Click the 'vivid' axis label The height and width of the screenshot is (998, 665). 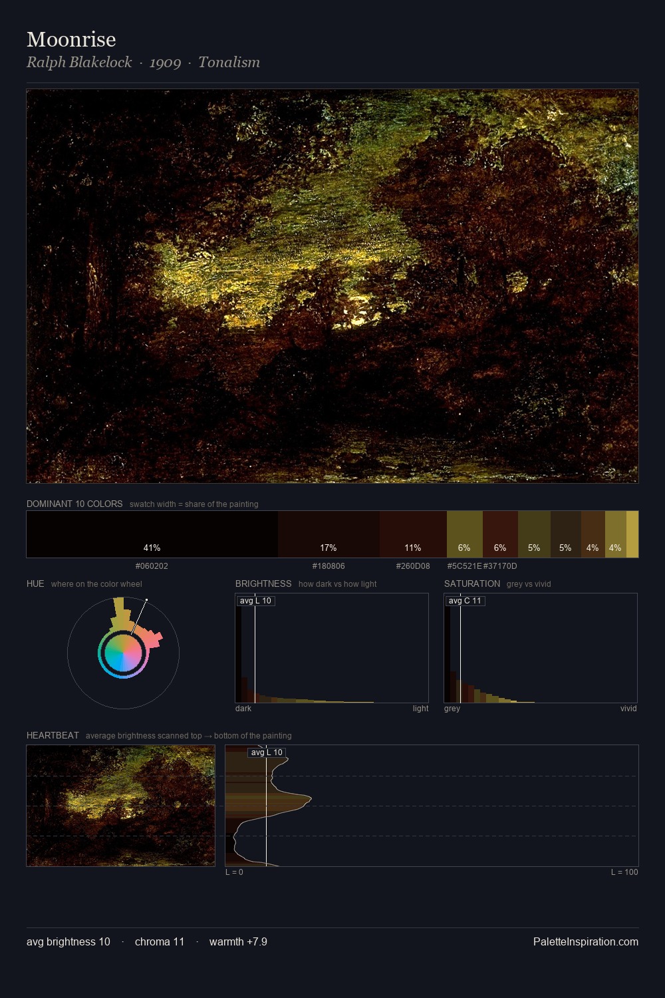(x=628, y=709)
